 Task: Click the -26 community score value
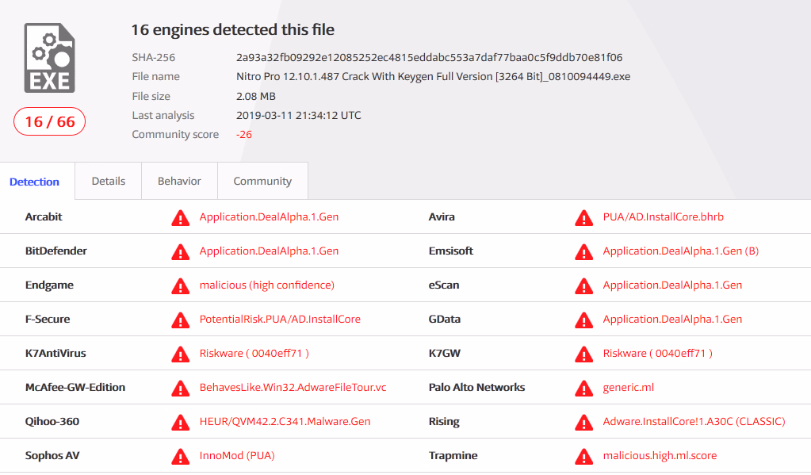coord(244,135)
